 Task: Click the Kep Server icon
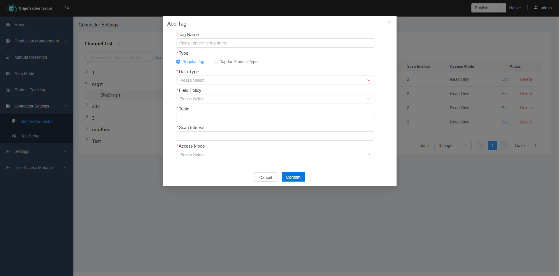tap(14, 136)
